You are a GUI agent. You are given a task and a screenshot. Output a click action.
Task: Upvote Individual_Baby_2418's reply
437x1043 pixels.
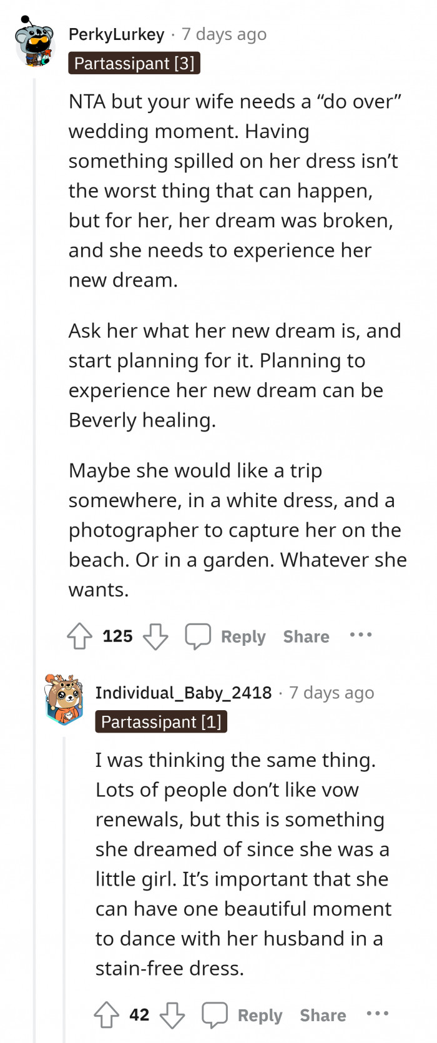coord(107,1015)
